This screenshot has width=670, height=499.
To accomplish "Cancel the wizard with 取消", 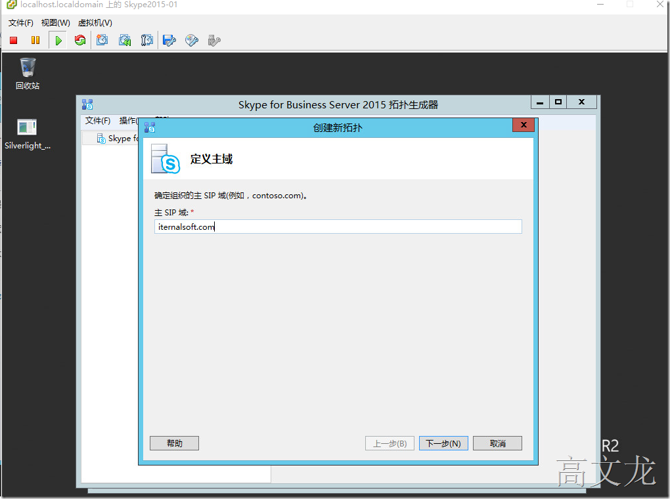I will pos(497,443).
